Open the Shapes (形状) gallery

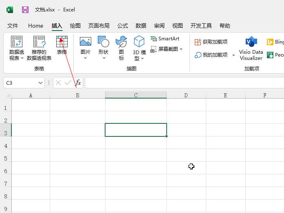pyautogui.click(x=103, y=48)
